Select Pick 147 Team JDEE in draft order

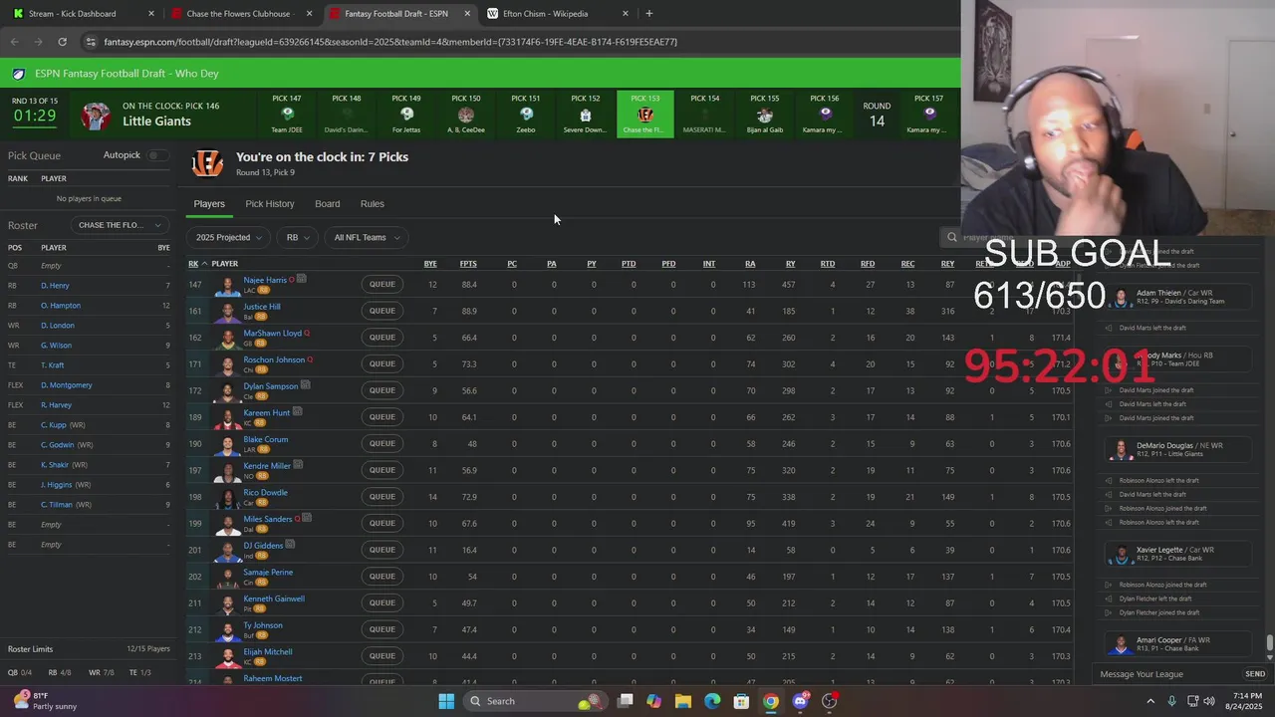pyautogui.click(x=287, y=115)
